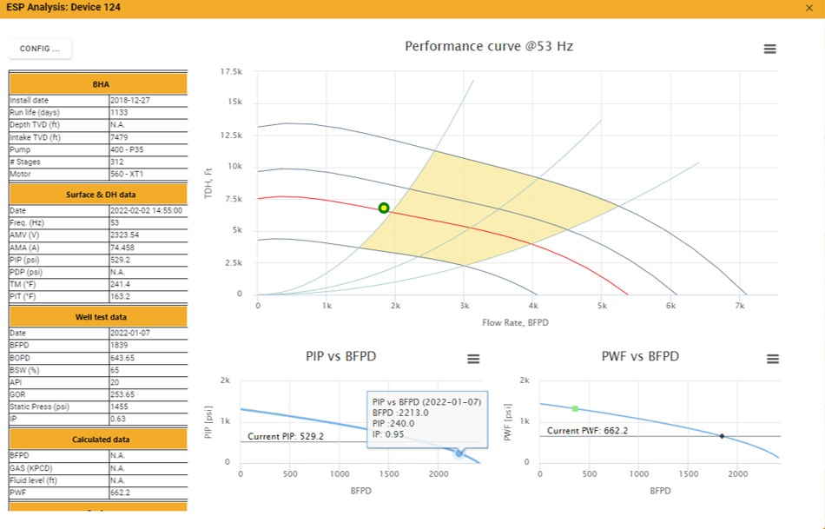Viewport: 825px width, 529px height.
Task: Click the green operating point on performance curve
Action: (384, 208)
